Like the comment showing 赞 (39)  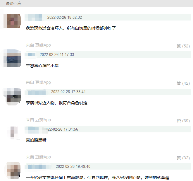tap(183, 121)
